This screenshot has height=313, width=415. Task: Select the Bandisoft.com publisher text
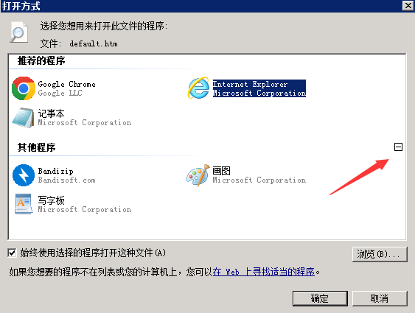[x=66, y=180]
